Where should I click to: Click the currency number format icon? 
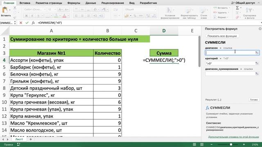(x=126, y=16)
